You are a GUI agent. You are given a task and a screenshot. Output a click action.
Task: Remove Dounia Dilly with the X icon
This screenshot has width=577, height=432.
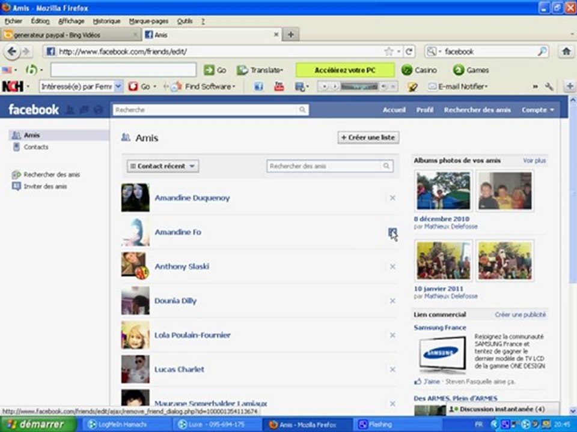coord(392,301)
